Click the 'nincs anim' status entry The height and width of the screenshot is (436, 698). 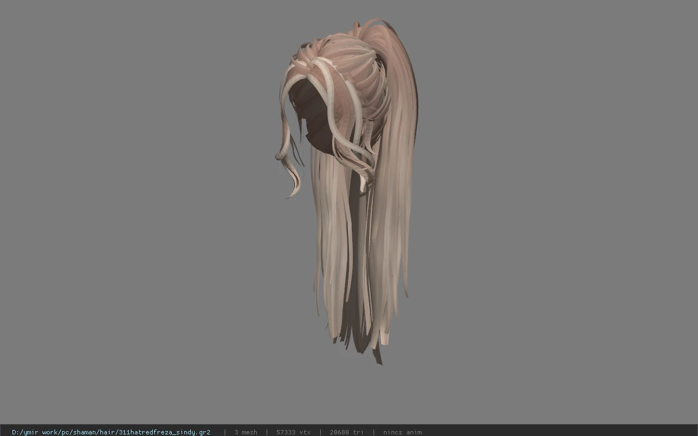coord(402,432)
